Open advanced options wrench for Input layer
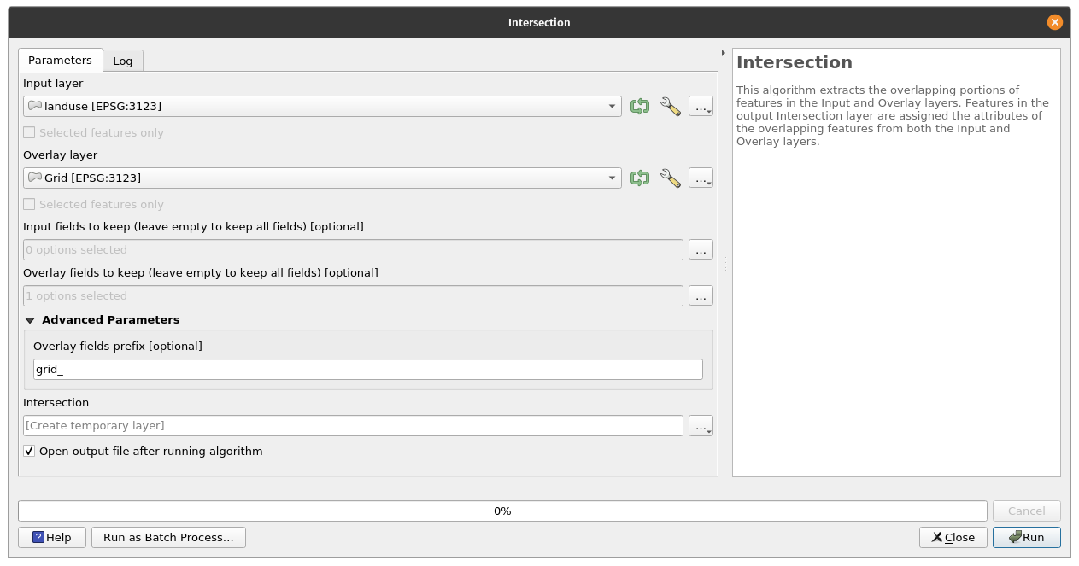Image resolution: width=1079 pixels, height=566 pixels. point(670,106)
